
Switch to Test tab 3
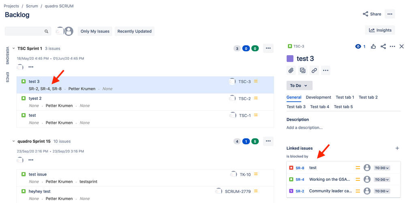pyautogui.click(x=296, y=107)
